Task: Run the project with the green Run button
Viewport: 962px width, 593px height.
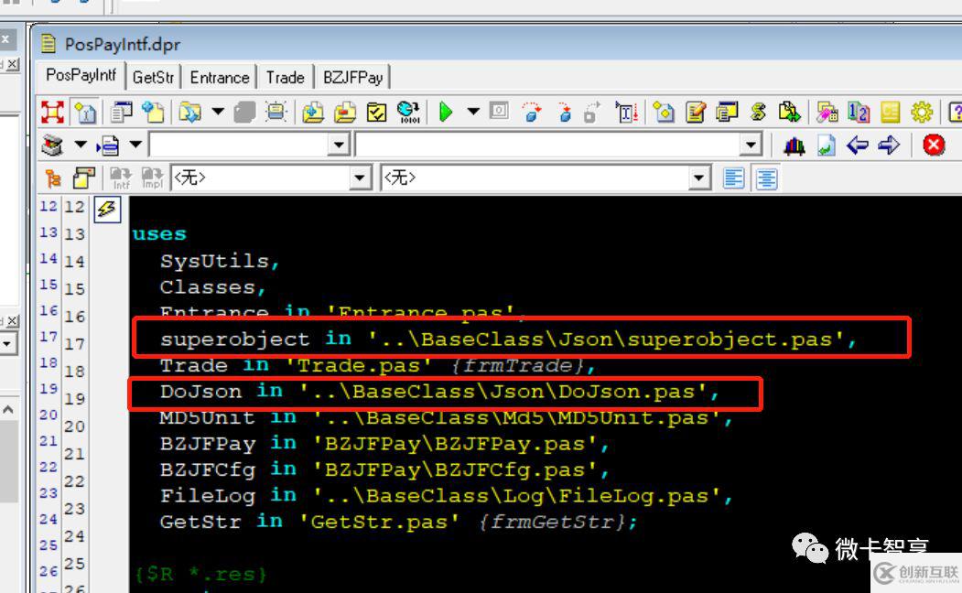Action: tap(447, 112)
